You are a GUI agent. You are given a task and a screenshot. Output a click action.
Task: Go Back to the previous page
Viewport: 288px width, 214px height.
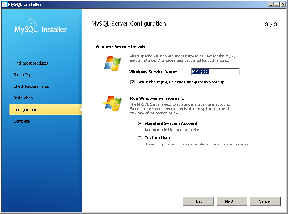pos(199,201)
